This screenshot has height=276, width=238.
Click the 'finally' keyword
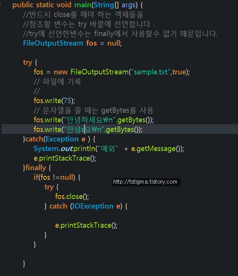(x=36, y=168)
